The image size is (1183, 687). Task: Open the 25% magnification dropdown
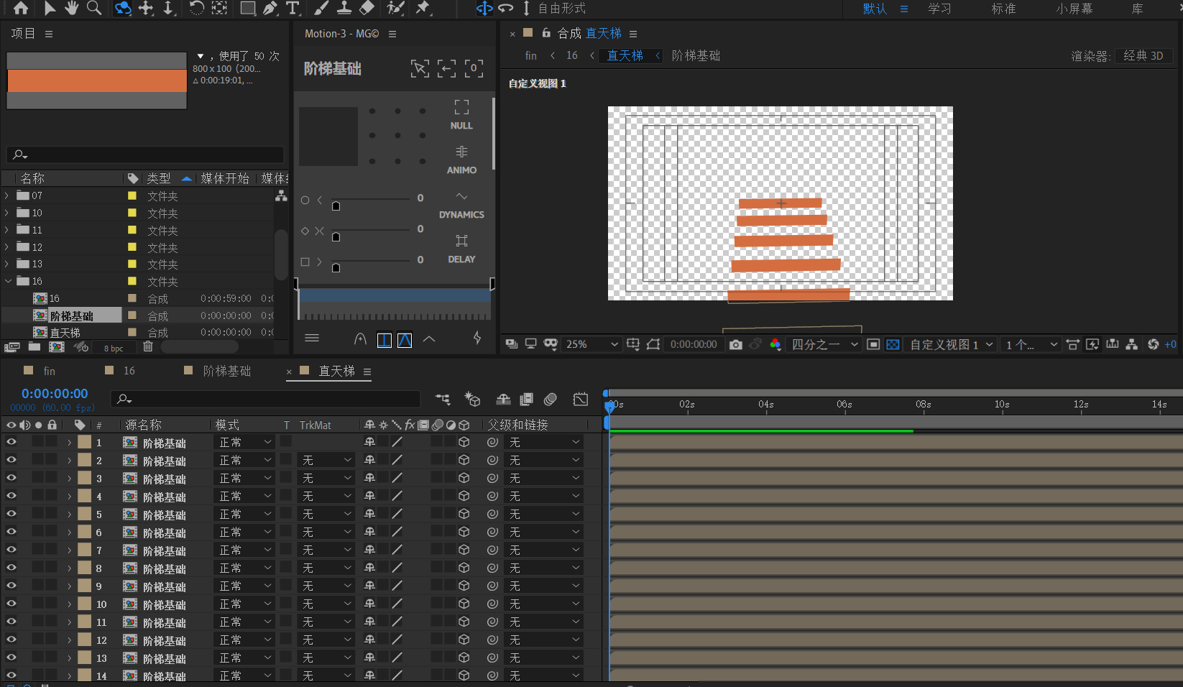coord(591,344)
